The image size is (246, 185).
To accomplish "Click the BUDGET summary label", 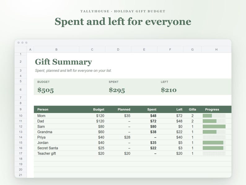I will coord(43,82).
